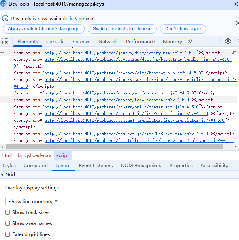This screenshot has width=239, height=240.
Task: Show more DevTools tabs chevron
Action: [x=190, y=41]
